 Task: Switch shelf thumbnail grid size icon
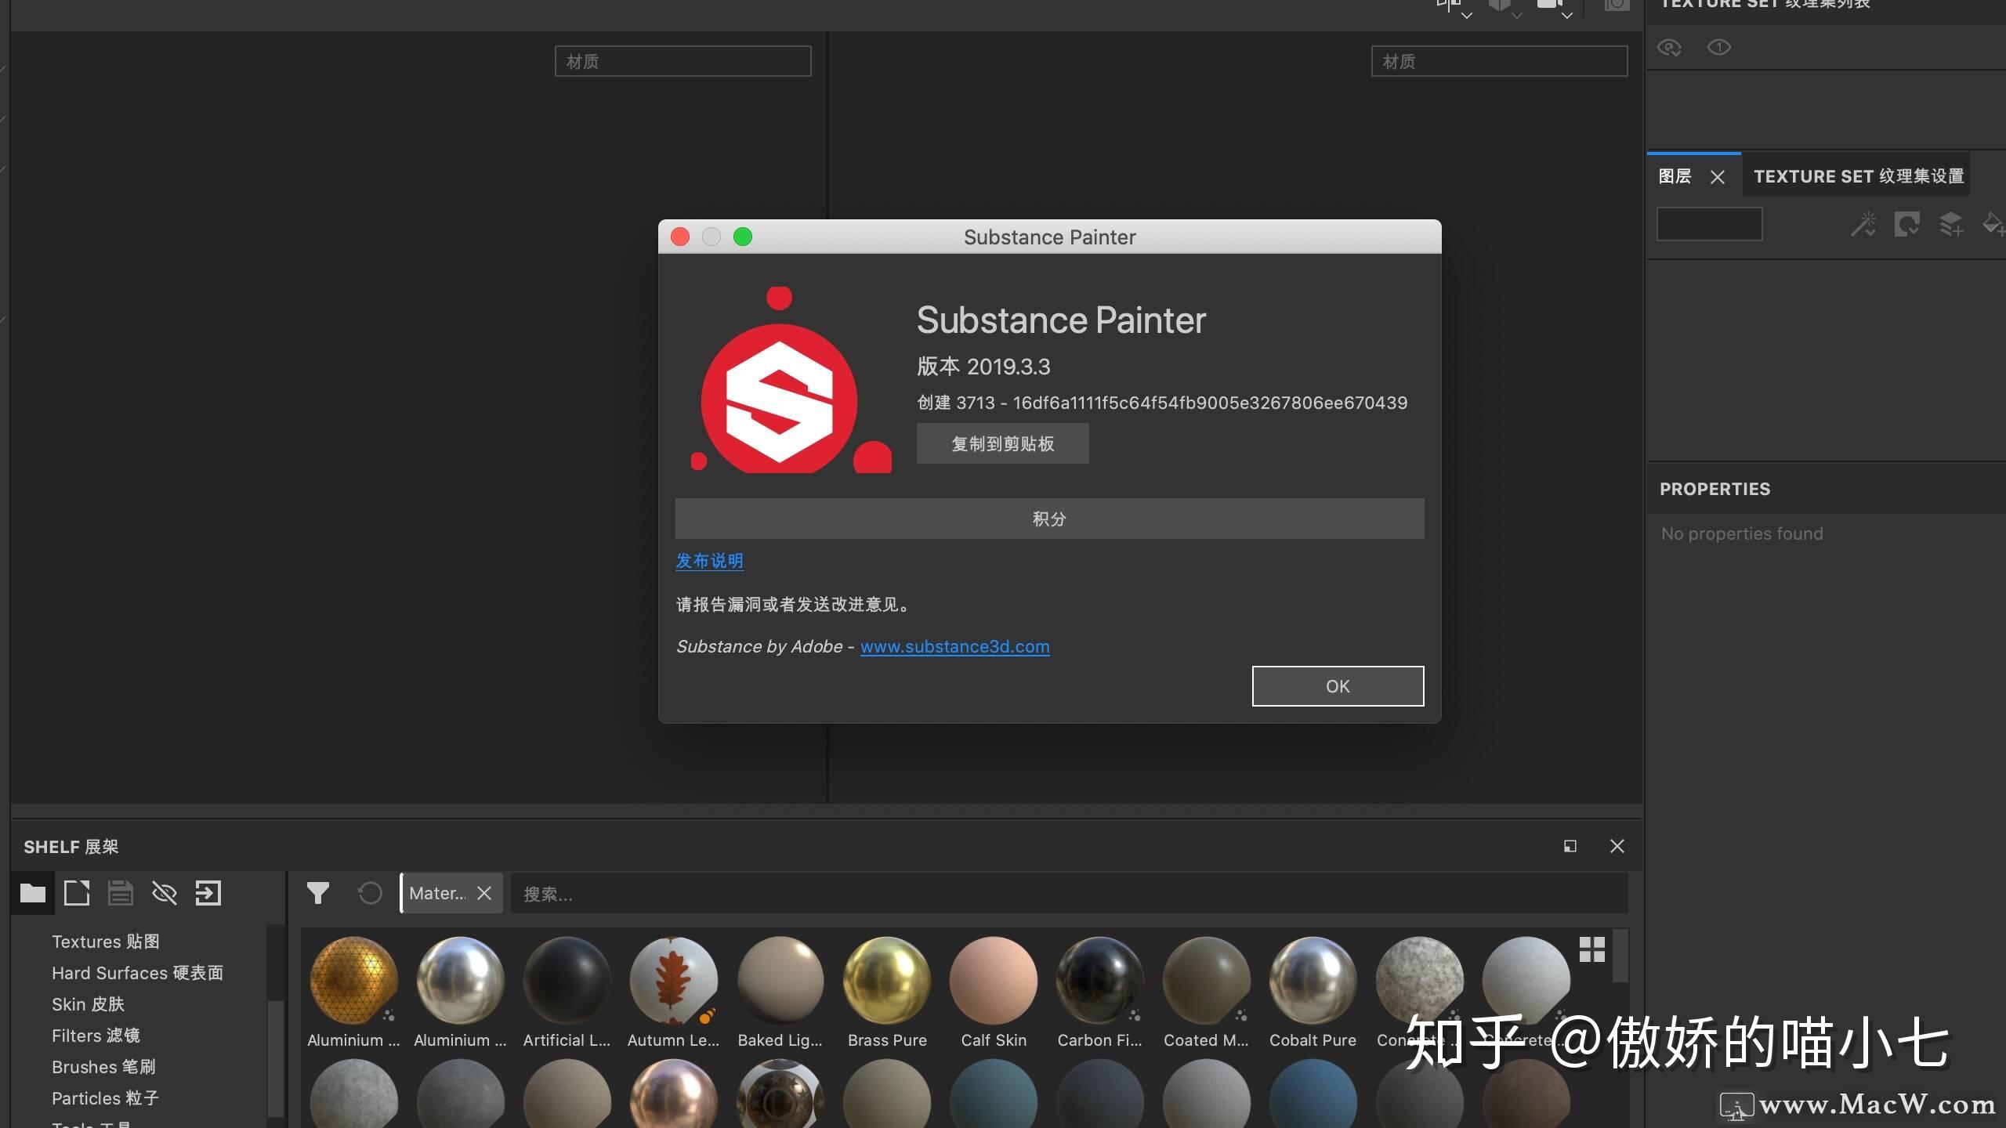[1591, 949]
